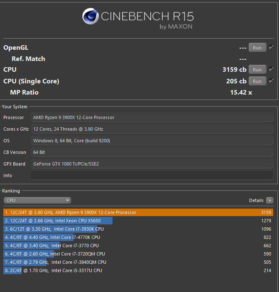The image size is (279, 292).
Task: Toggle the CPU test checkbox
Action: pyautogui.click(x=271, y=69)
